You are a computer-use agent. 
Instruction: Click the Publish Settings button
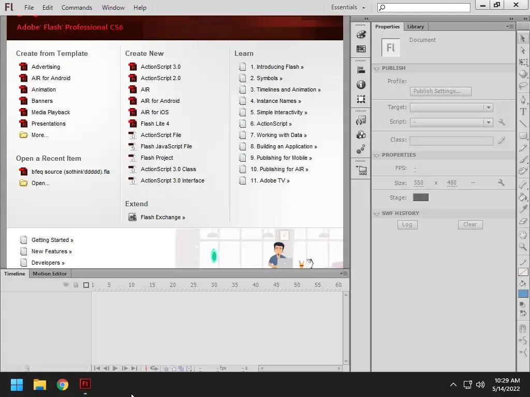coord(440,91)
